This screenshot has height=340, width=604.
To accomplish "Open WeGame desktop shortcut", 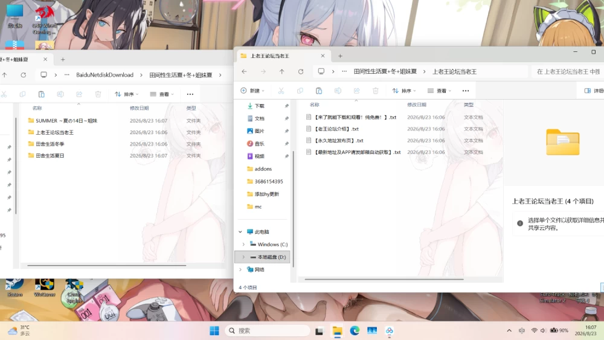I will pos(45,287).
